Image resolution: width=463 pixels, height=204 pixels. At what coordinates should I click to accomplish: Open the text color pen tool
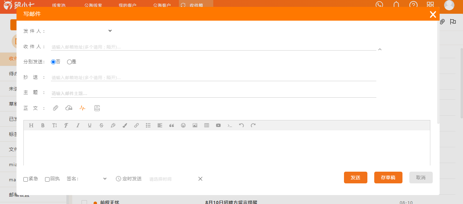pyautogui.click(x=113, y=126)
